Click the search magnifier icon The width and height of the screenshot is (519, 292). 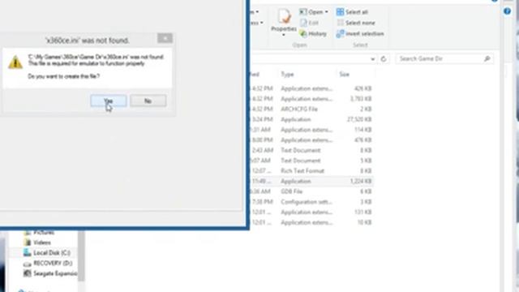(x=487, y=59)
